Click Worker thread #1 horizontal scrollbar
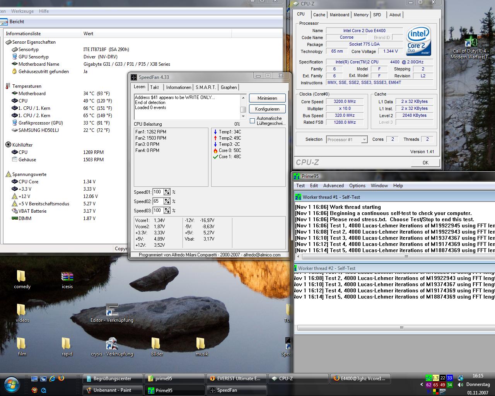 394,256
